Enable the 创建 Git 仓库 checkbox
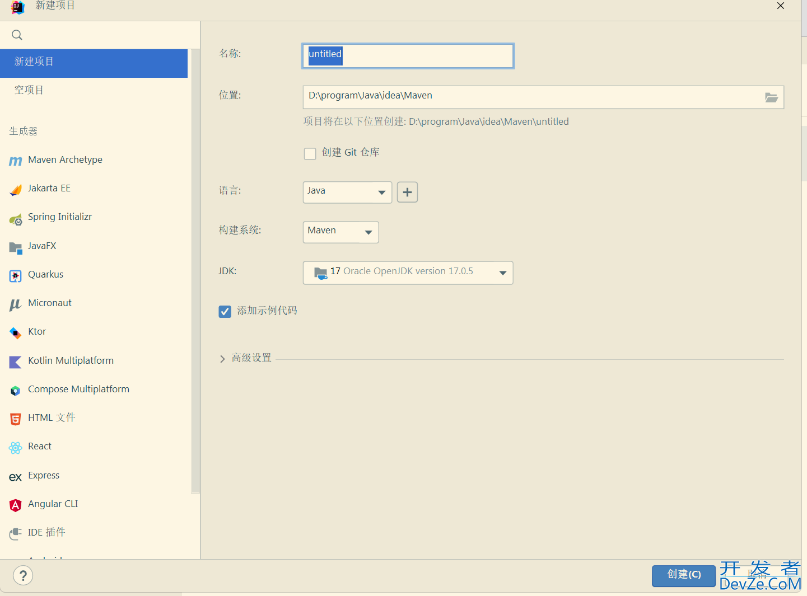Image resolution: width=807 pixels, height=596 pixels. [310, 153]
